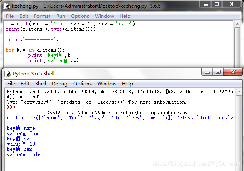Click the line 'd = dict(name = 'Tom'...'
The image size is (244, 171).
tap(70, 24)
